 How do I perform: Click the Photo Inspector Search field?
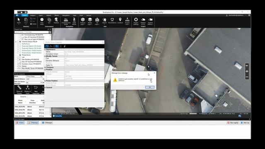35,96
